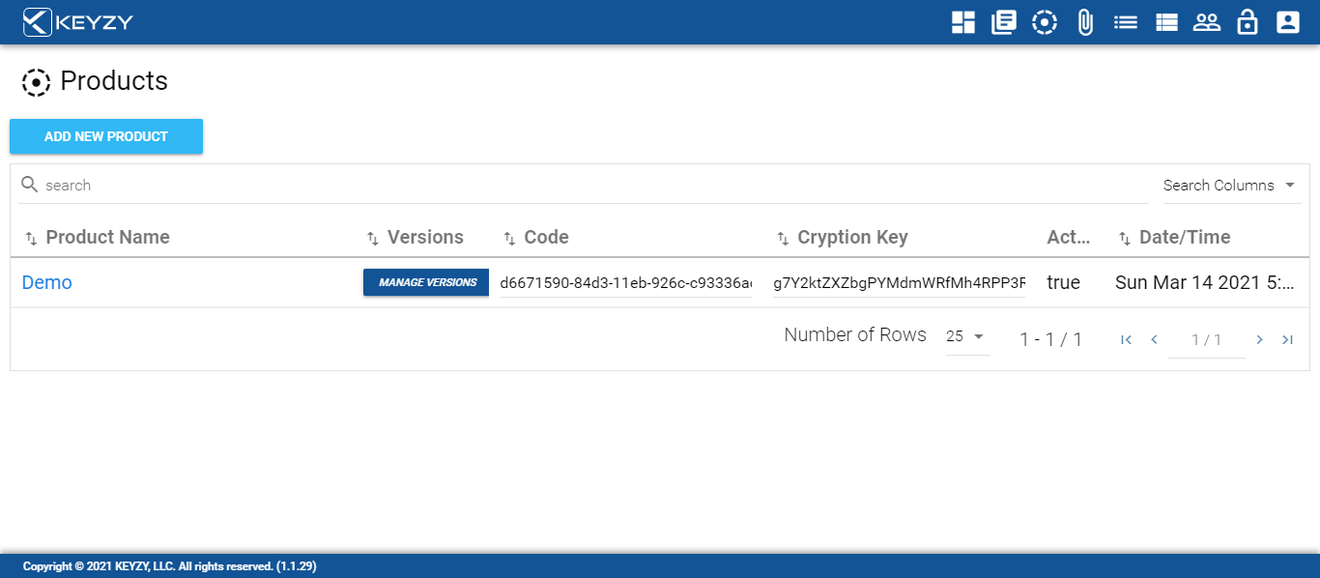
Task: Open the Search Columns dropdown
Action: (1230, 185)
